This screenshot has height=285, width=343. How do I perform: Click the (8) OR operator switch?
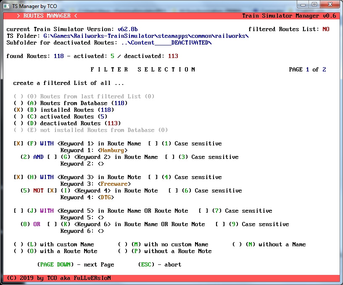pos(30,224)
